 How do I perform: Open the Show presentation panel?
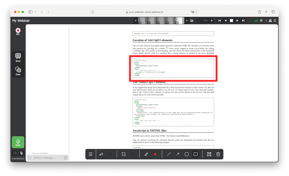(18, 57)
